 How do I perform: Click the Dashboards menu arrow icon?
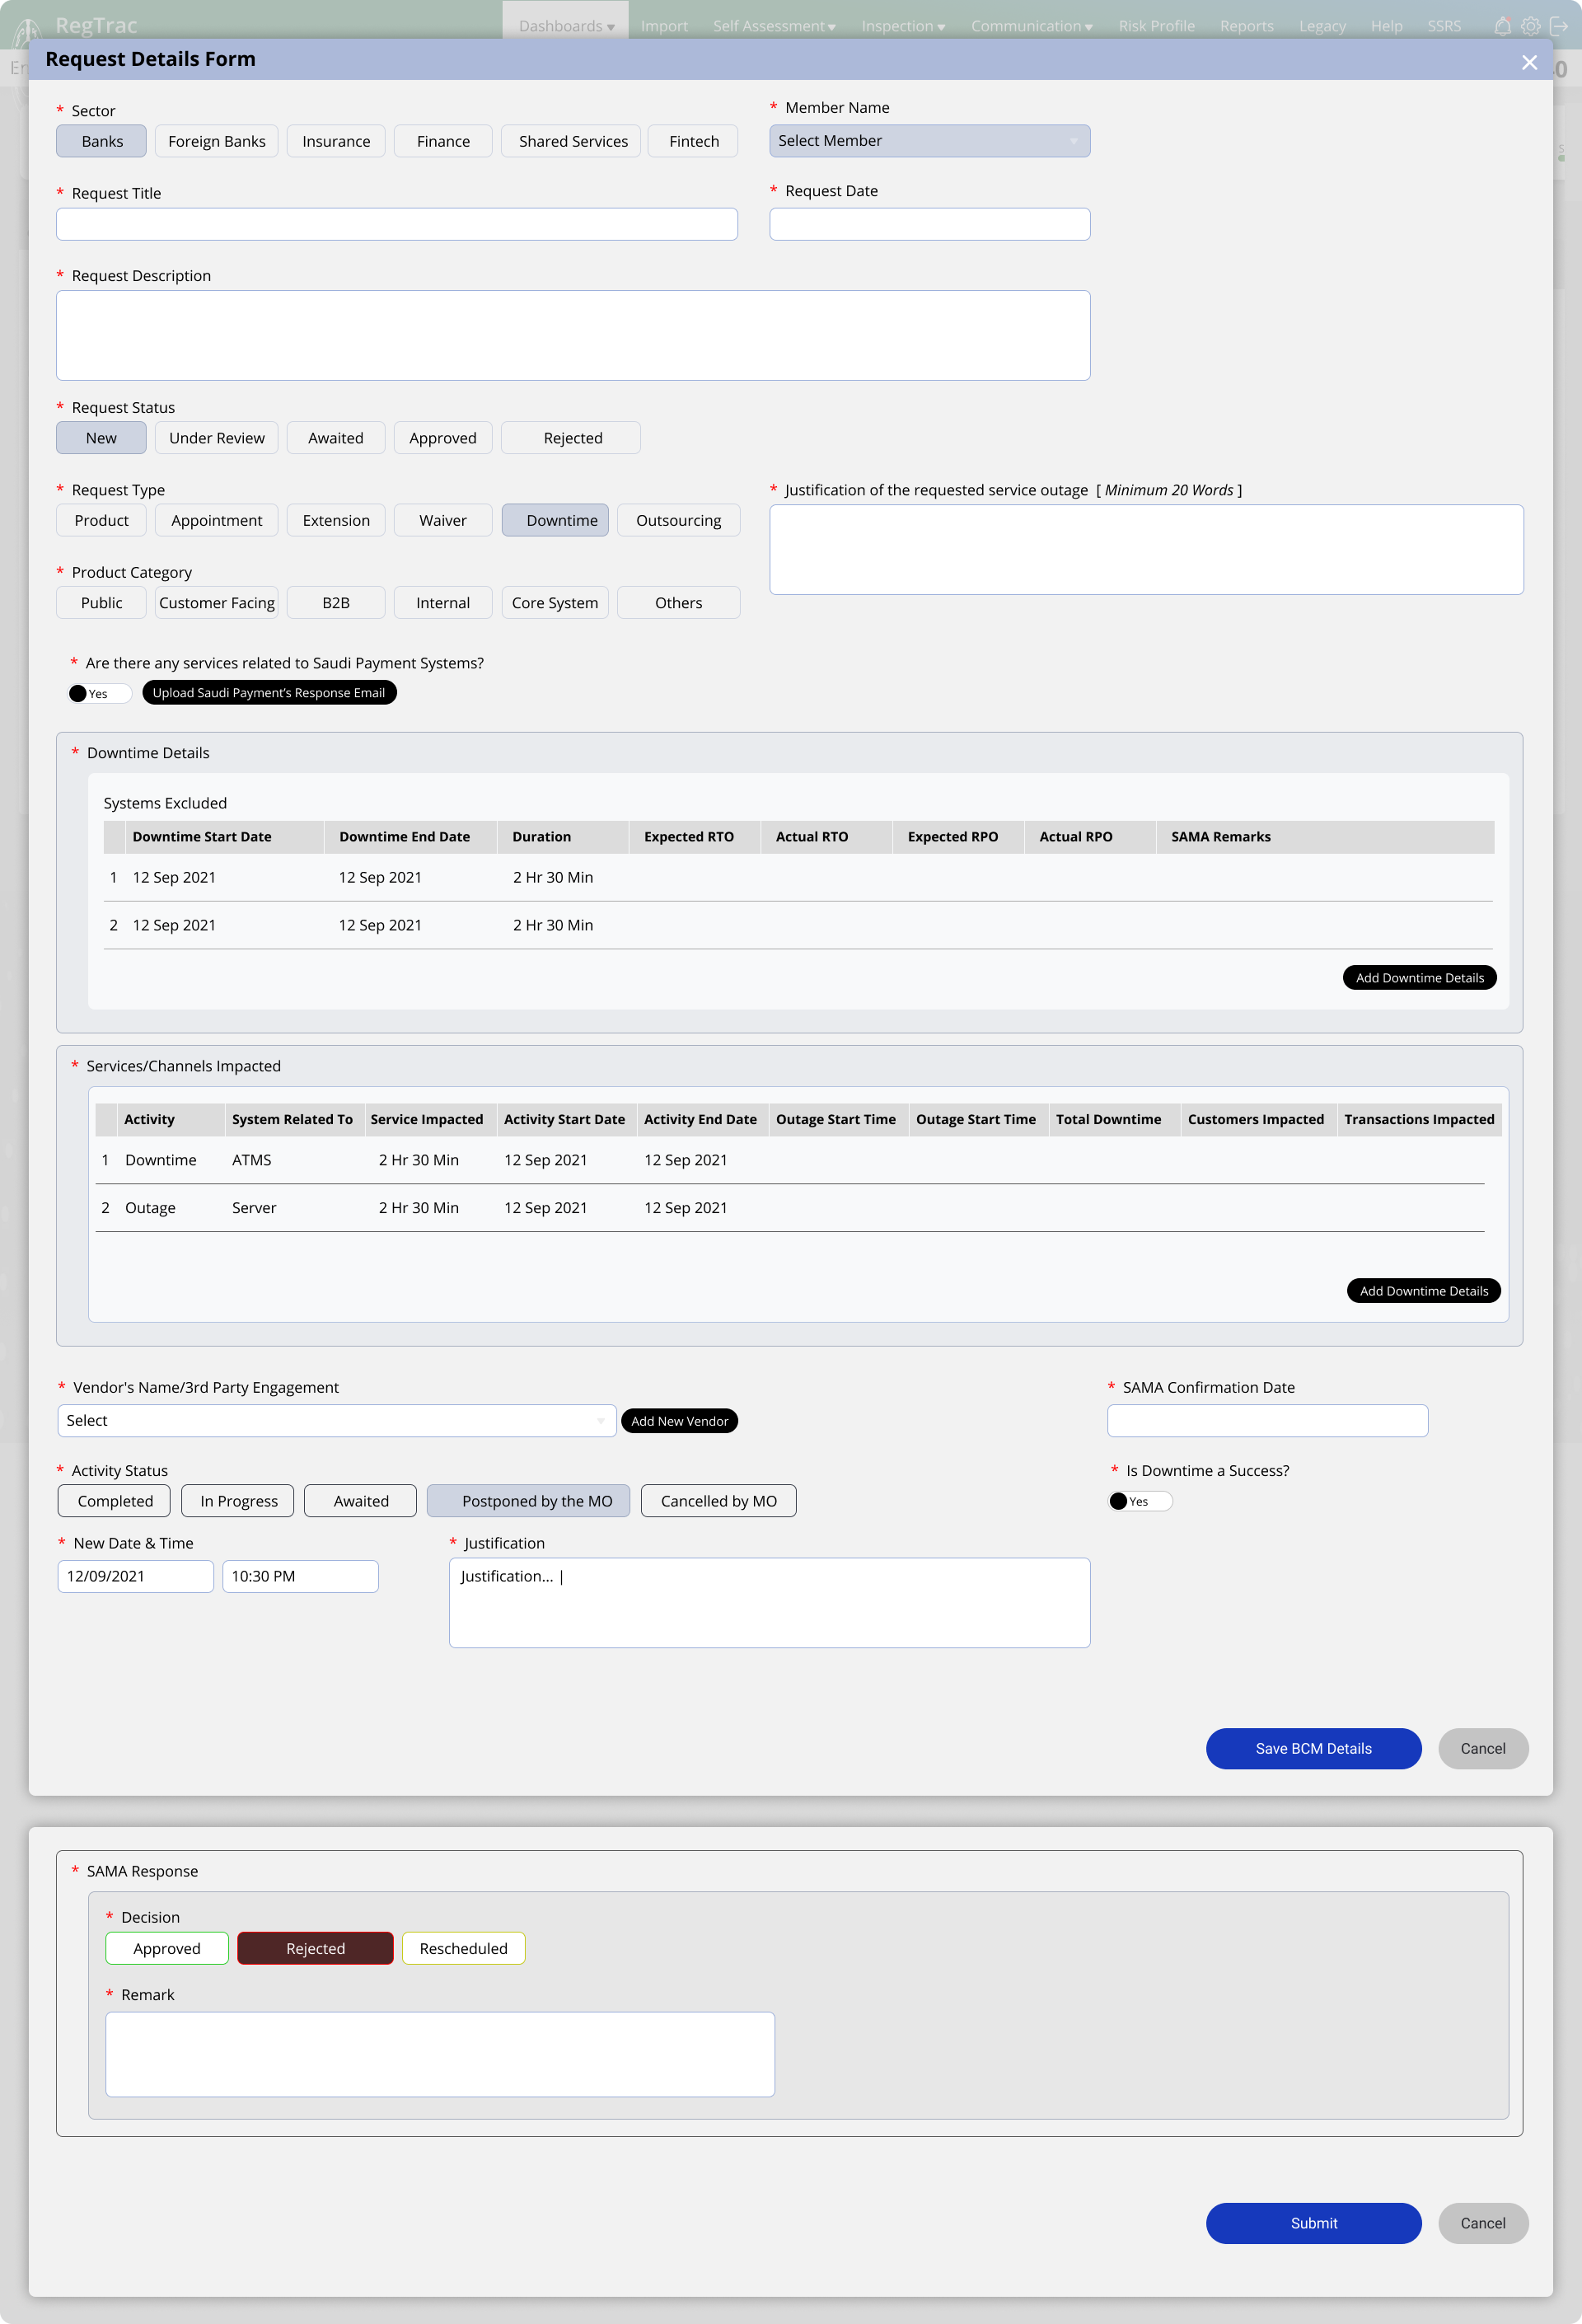tap(611, 27)
